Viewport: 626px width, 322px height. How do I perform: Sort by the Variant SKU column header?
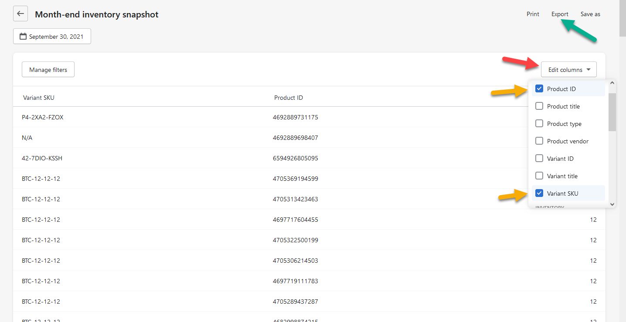[x=39, y=98]
